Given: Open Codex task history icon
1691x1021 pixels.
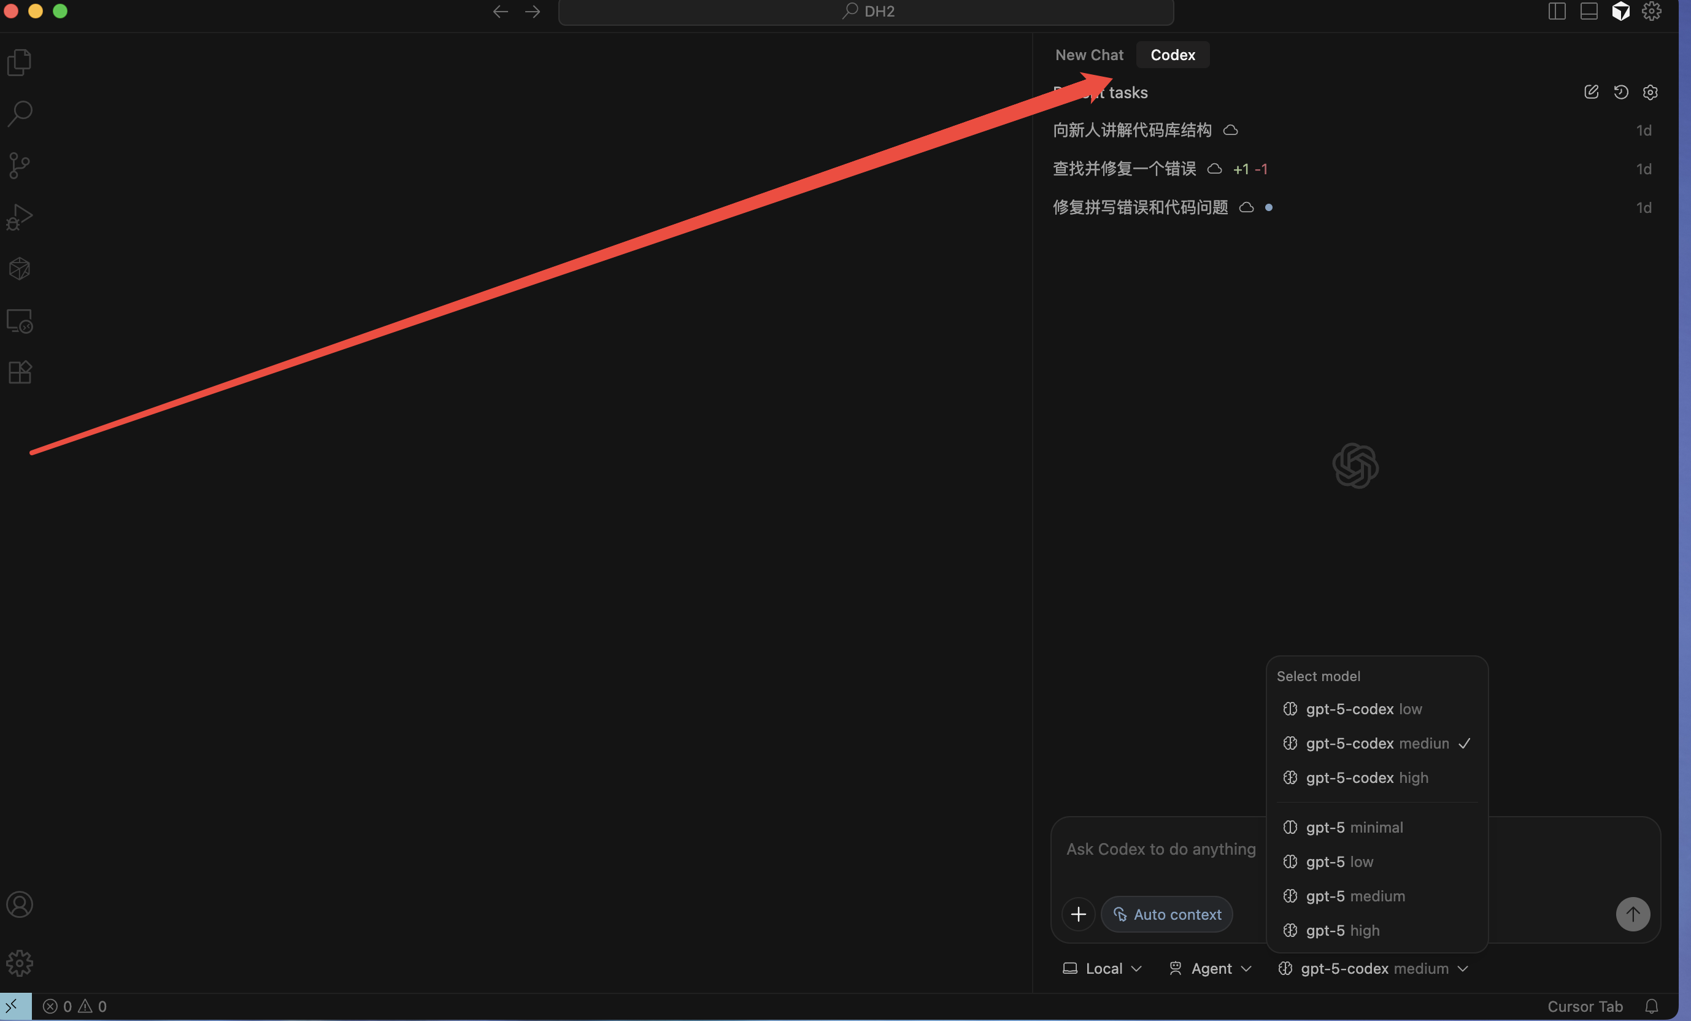Looking at the screenshot, I should coord(1621,92).
